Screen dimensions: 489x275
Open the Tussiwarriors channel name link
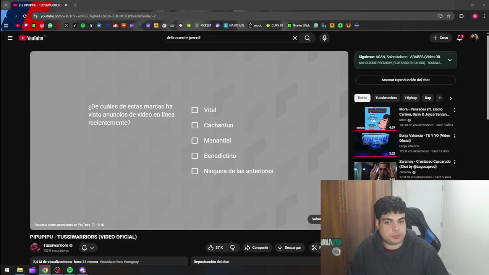click(55, 245)
